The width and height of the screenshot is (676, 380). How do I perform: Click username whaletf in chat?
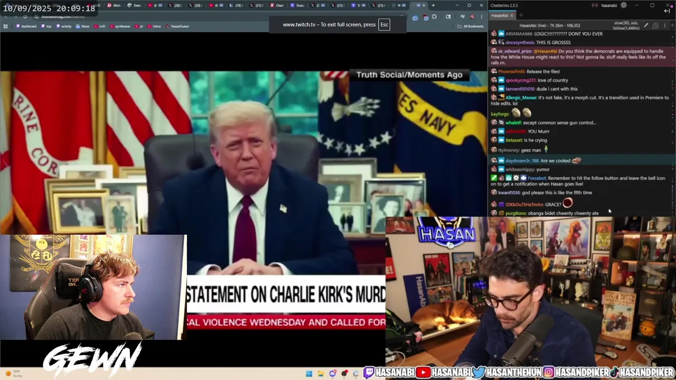point(513,123)
